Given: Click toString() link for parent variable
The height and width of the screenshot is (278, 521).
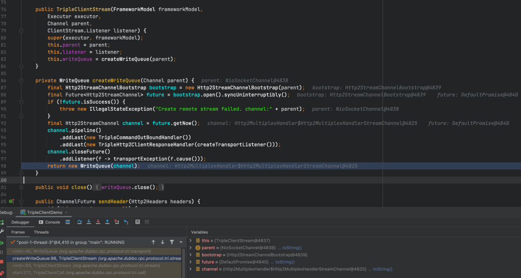Looking at the screenshot, I should pyautogui.click(x=292, y=248).
